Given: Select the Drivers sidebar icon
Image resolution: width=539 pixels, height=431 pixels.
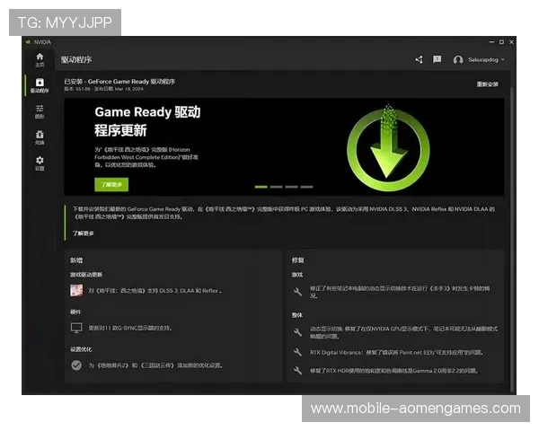Looking at the screenshot, I should [40, 85].
